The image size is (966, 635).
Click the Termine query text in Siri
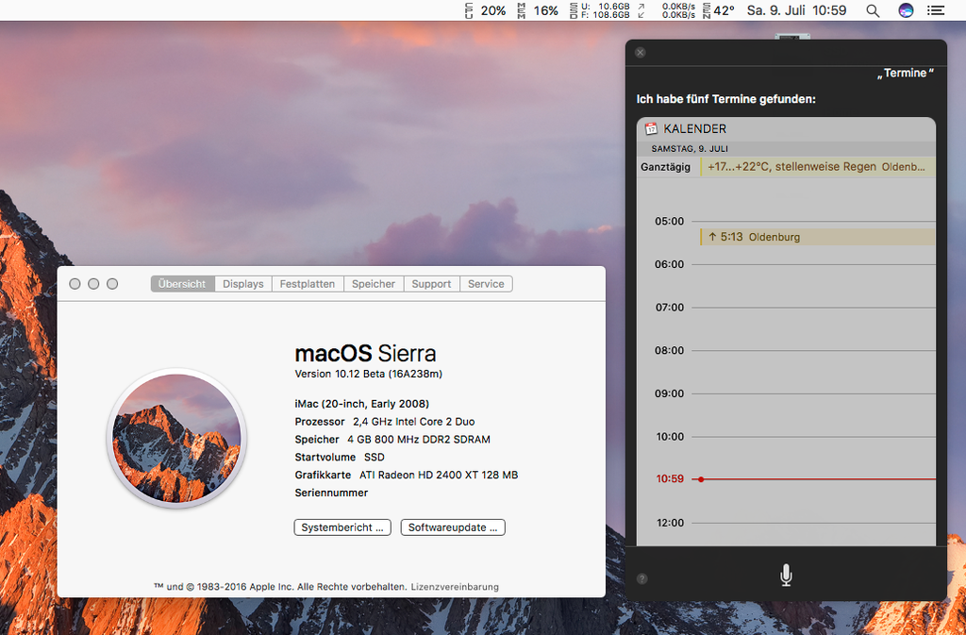905,74
